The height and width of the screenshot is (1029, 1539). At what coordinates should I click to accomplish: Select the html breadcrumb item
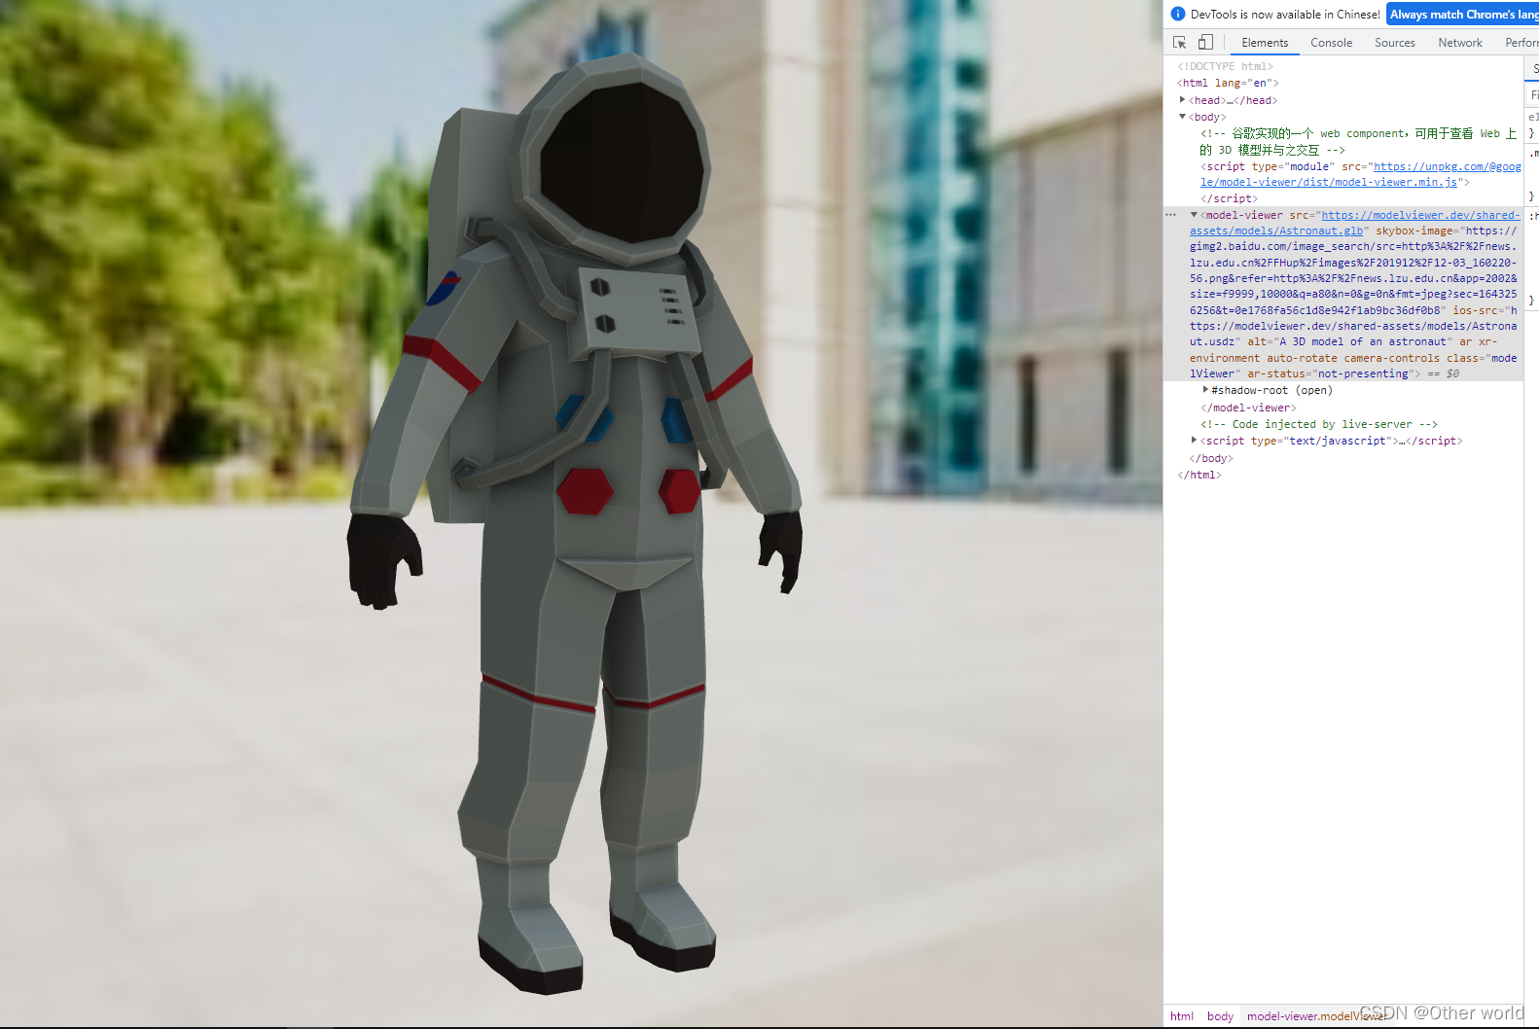1181,1016
